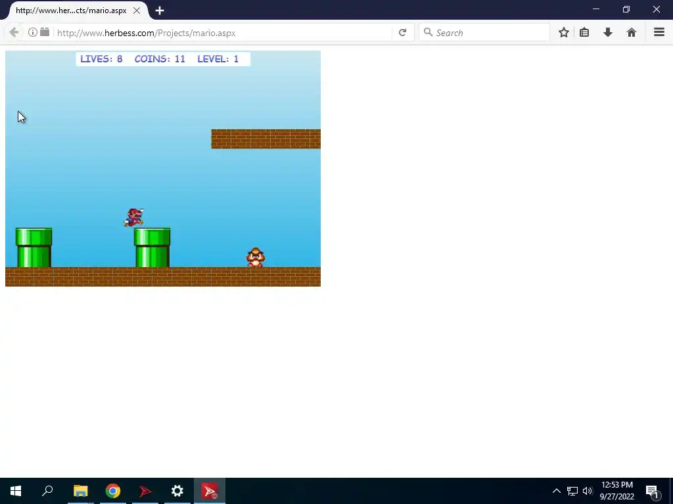Open the site information icon
Screen dimensions: 673x504
(33, 32)
